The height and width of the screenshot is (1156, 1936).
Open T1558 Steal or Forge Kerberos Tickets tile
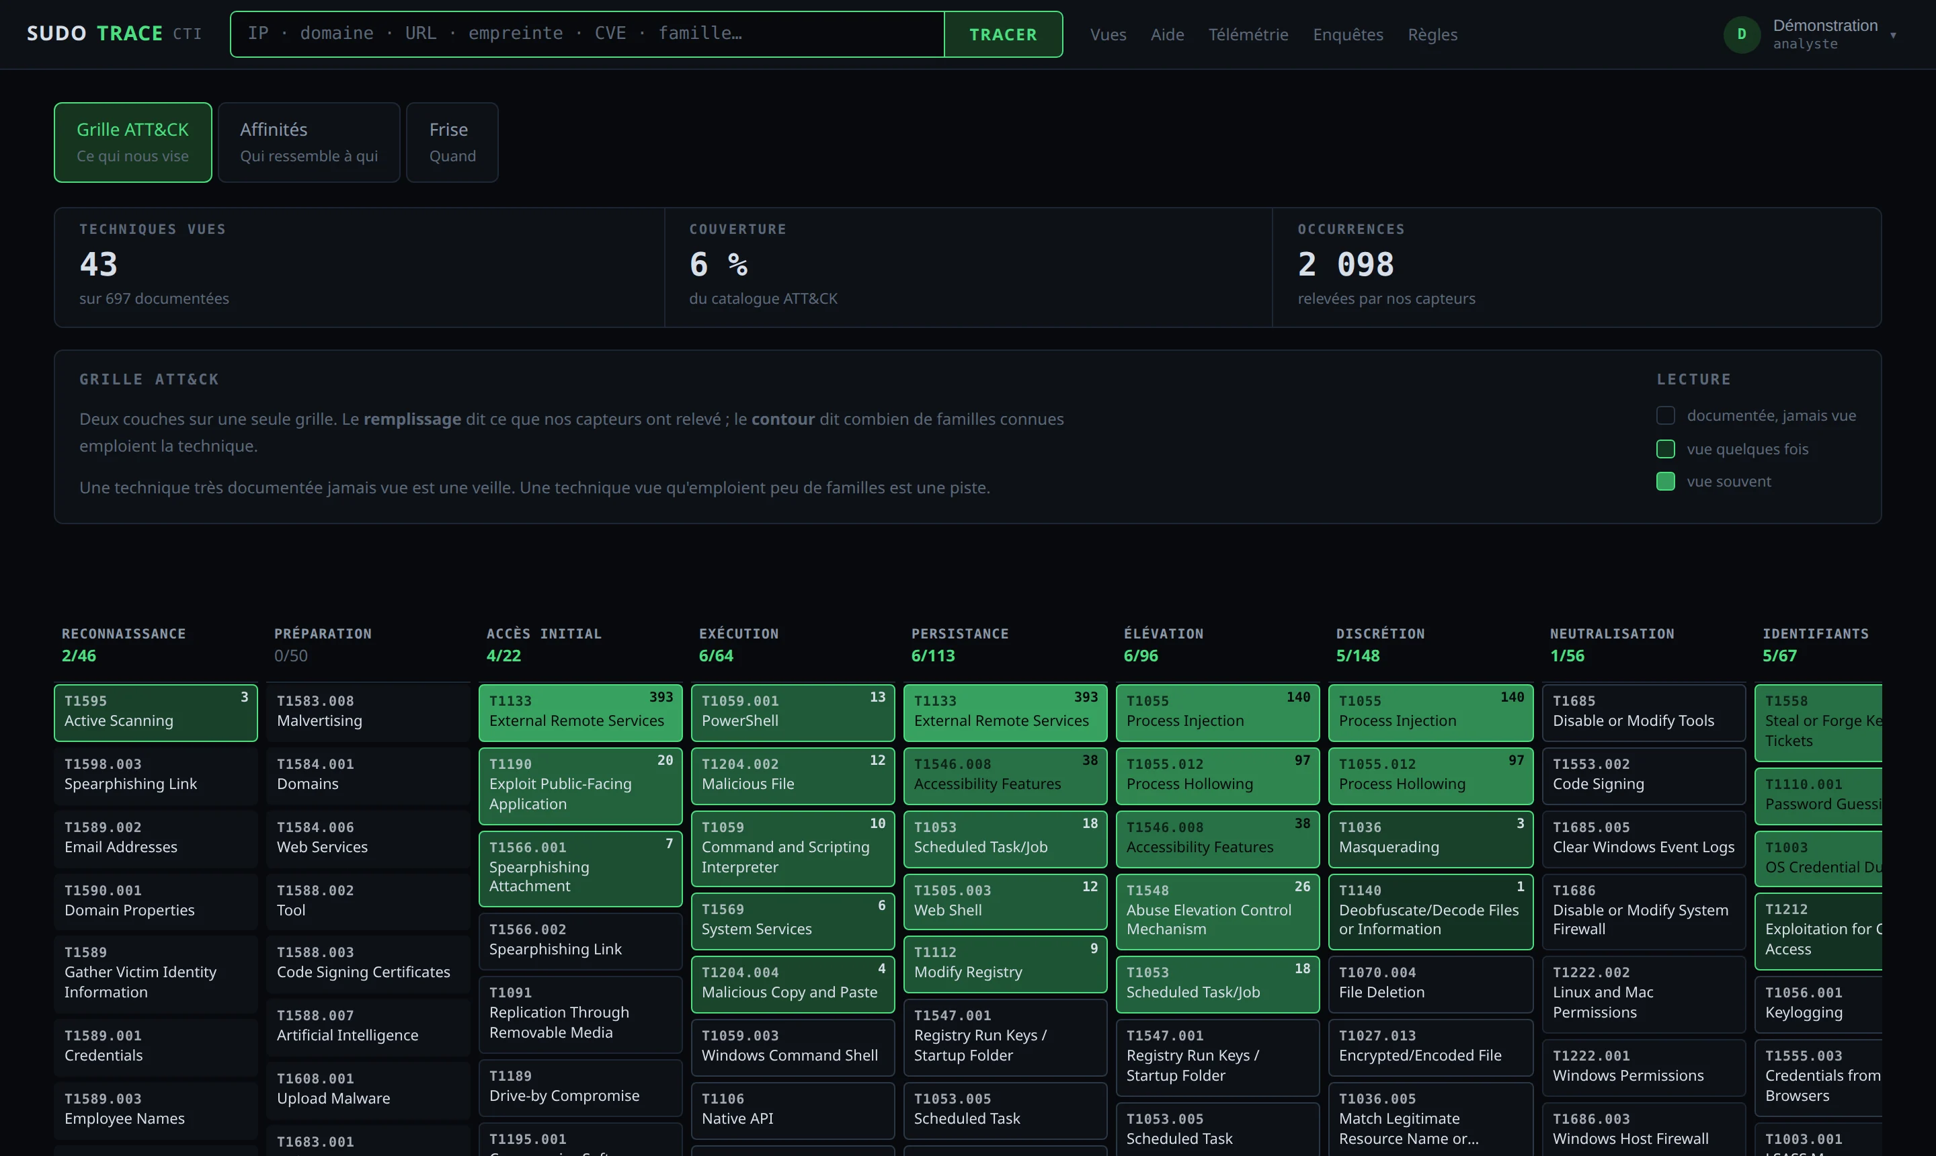click(x=1818, y=722)
